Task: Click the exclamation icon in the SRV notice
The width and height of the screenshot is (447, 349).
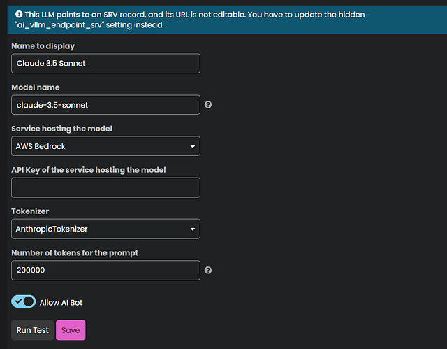Action: click(x=19, y=14)
